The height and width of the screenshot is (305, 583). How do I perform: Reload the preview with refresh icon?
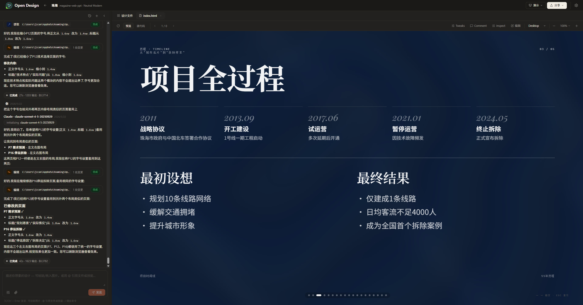118,26
